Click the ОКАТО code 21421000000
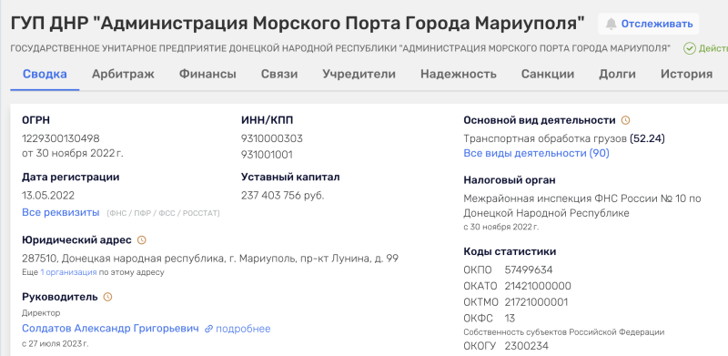728x356 pixels. pyautogui.click(x=538, y=286)
